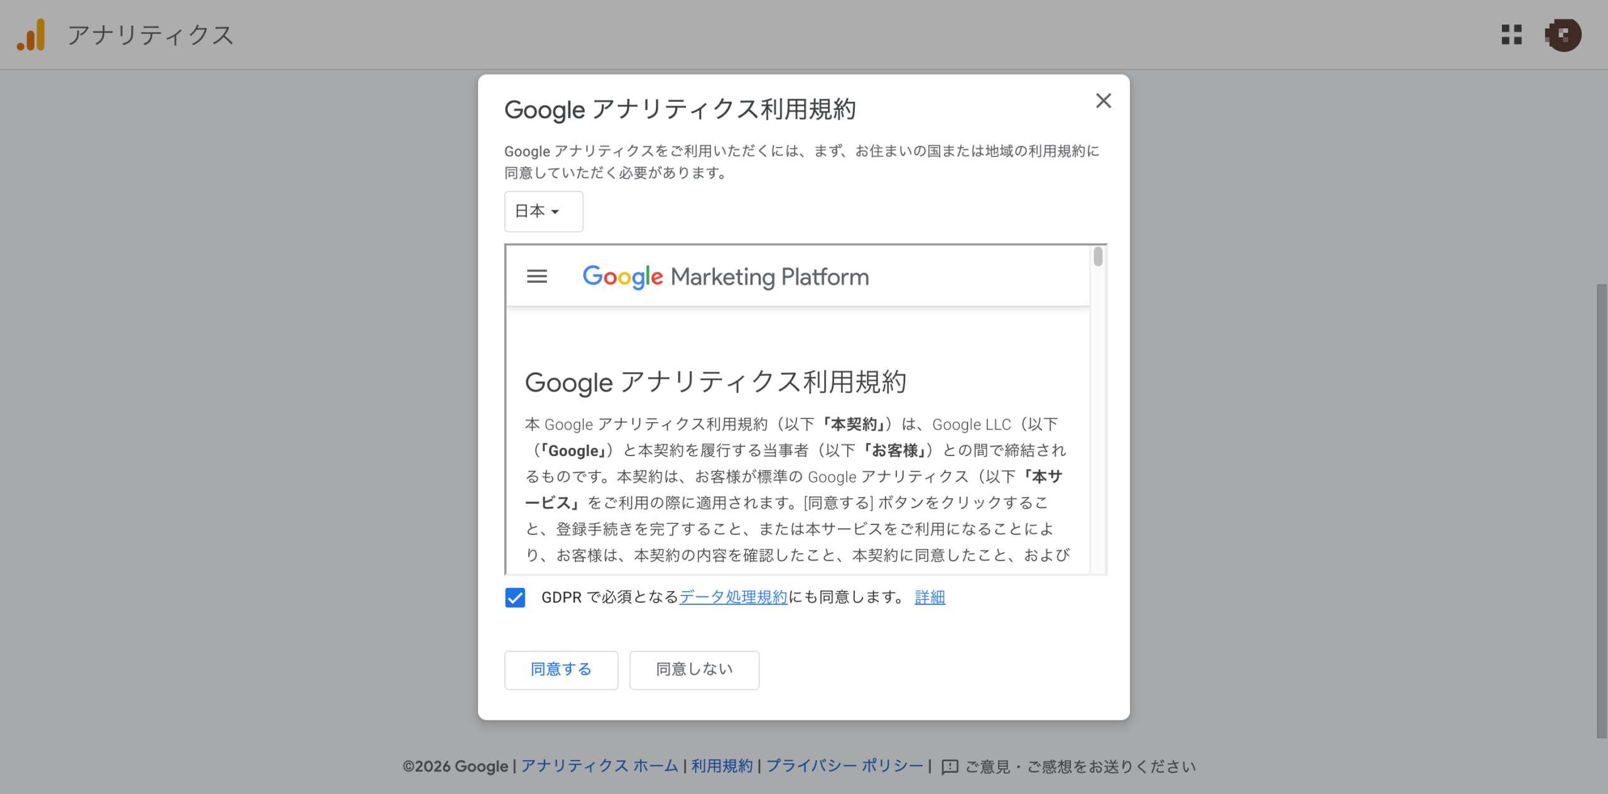Open the アナリティクス ホーム footer link
The width and height of the screenshot is (1608, 794).
pos(600,766)
